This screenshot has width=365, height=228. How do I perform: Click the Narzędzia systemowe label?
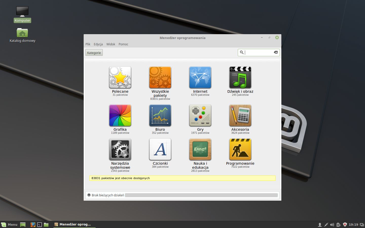120,165
